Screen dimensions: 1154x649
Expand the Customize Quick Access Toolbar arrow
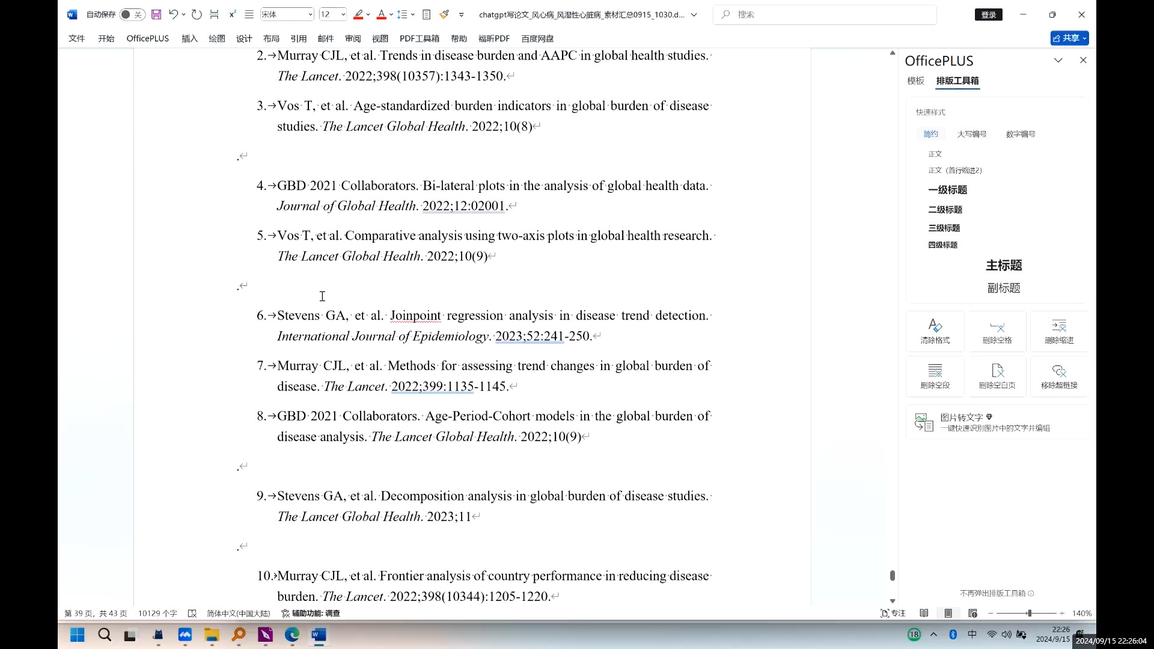(x=461, y=14)
